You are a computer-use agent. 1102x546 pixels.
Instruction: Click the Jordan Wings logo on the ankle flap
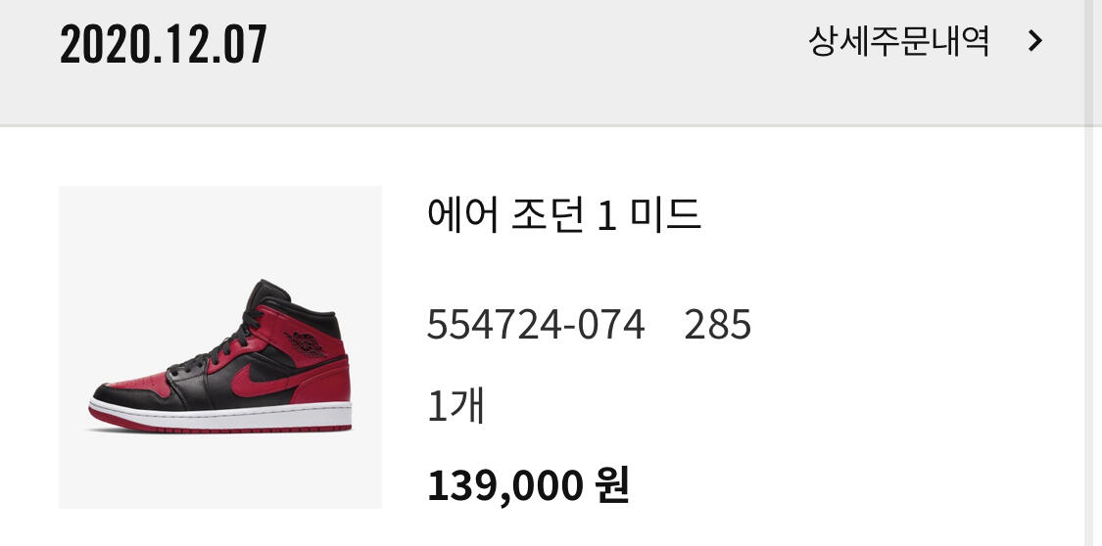(308, 344)
